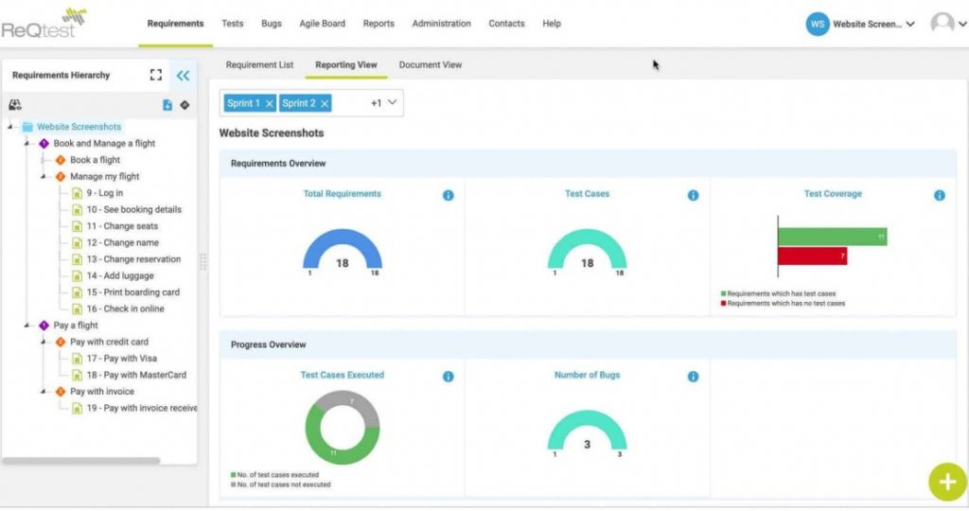
Task: Click the Total Requirements gauge
Action: (x=343, y=250)
